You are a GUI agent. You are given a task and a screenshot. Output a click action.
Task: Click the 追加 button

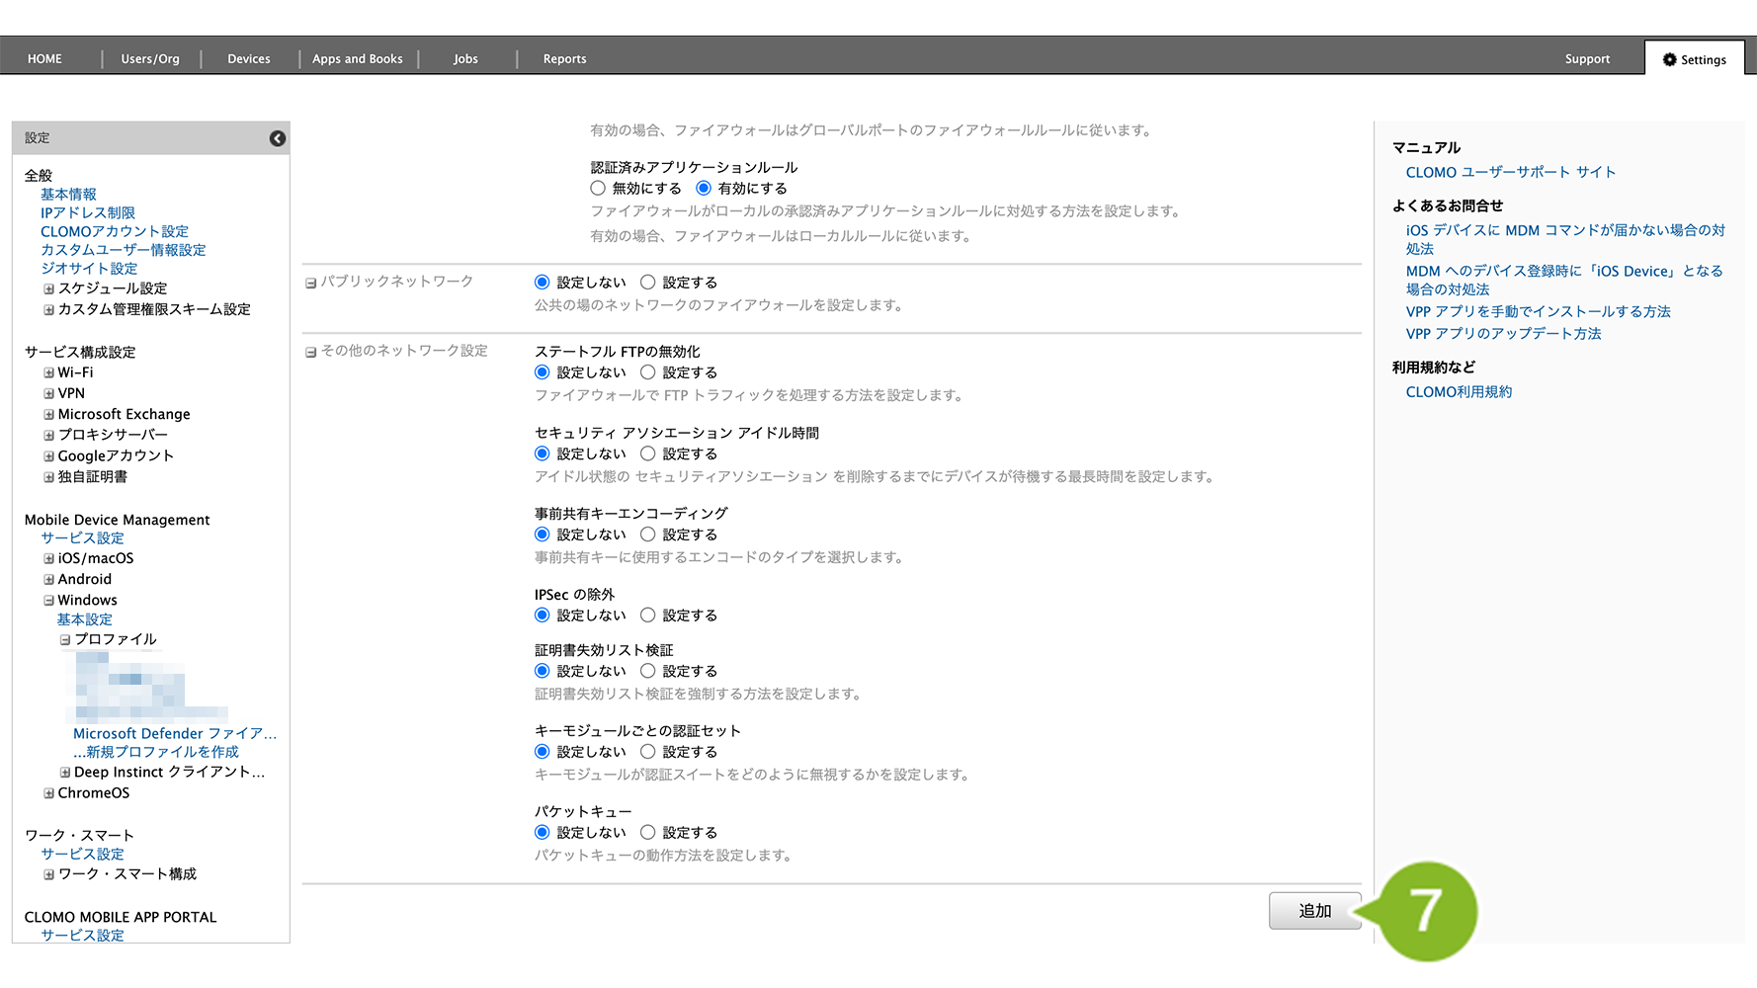click(1314, 911)
